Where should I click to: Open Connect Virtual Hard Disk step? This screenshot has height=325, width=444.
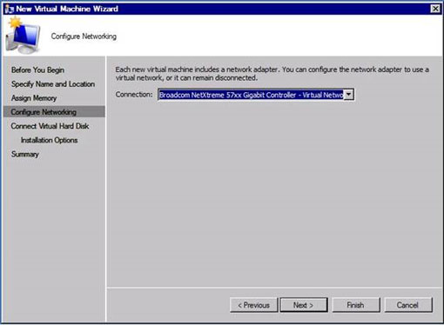click(50, 126)
